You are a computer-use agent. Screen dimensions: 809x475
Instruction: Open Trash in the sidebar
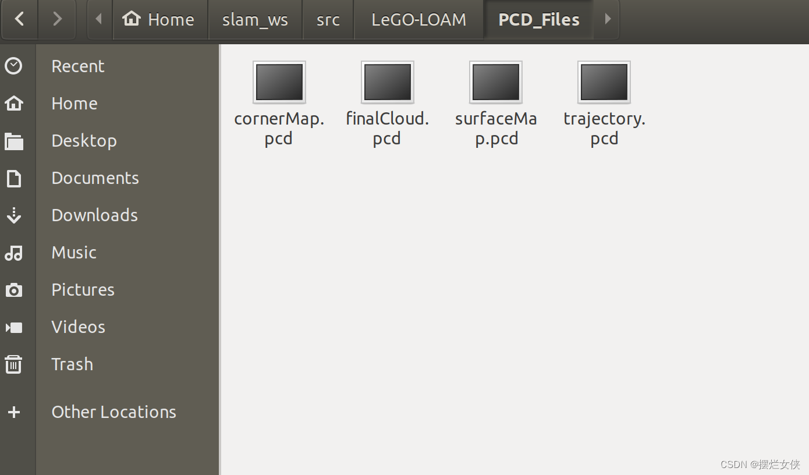click(x=72, y=364)
